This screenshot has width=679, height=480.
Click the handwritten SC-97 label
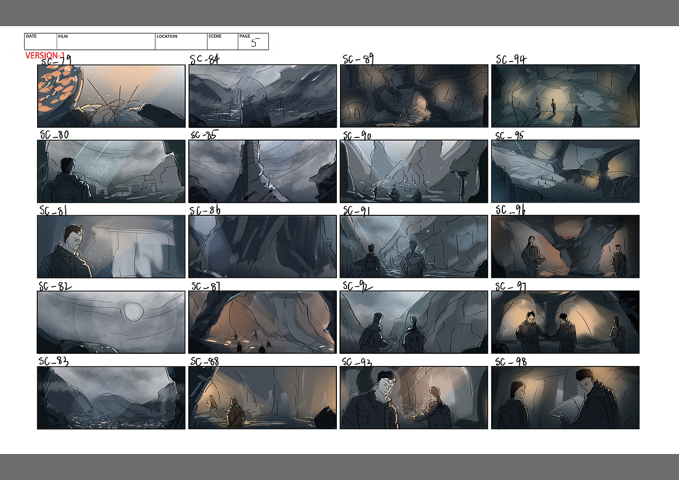(510, 286)
